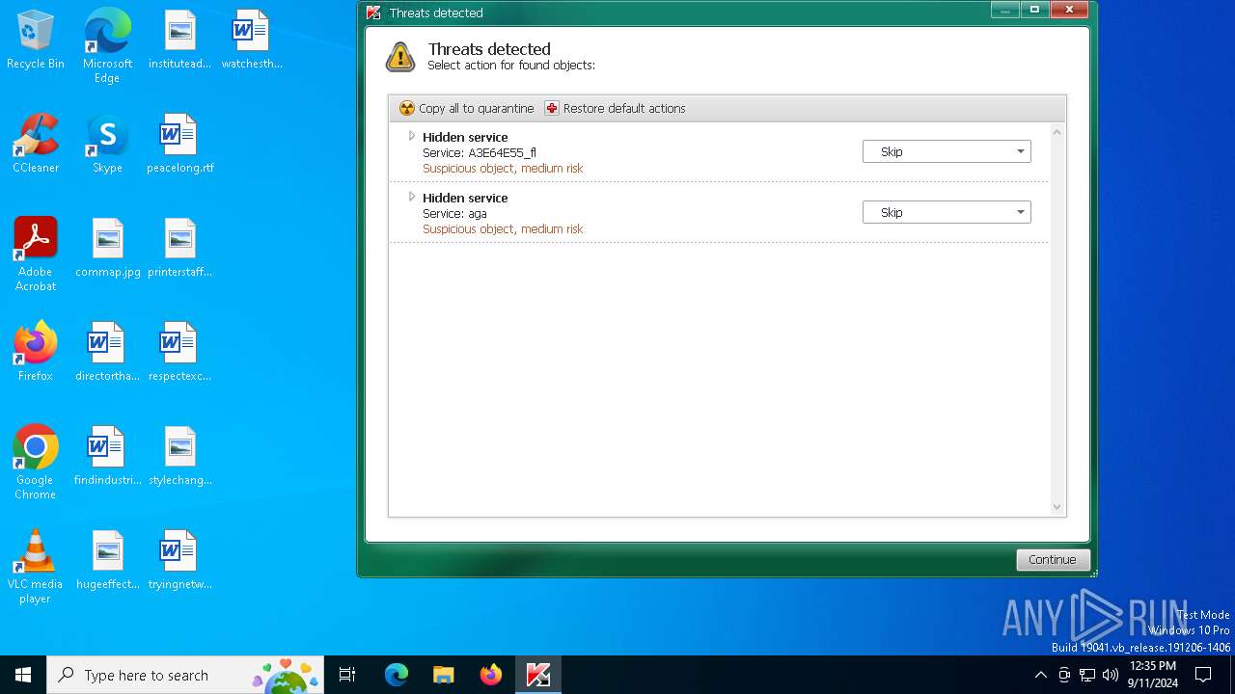
Task: Click Kaspersky tool taskbar icon
Action: (538, 675)
